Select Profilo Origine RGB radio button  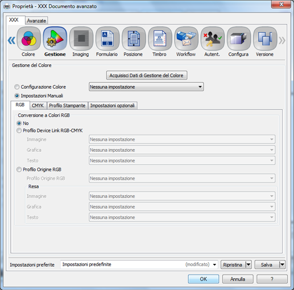point(19,169)
